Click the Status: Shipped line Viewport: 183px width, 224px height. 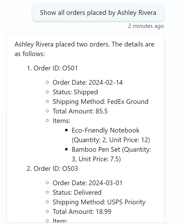[75, 92]
